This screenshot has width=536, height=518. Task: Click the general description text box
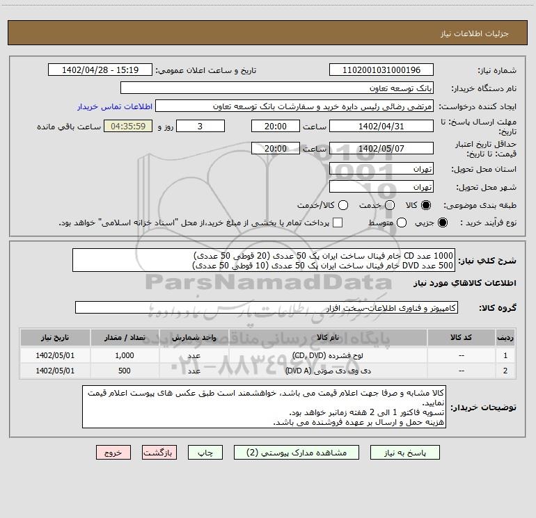pyautogui.click(x=264, y=260)
